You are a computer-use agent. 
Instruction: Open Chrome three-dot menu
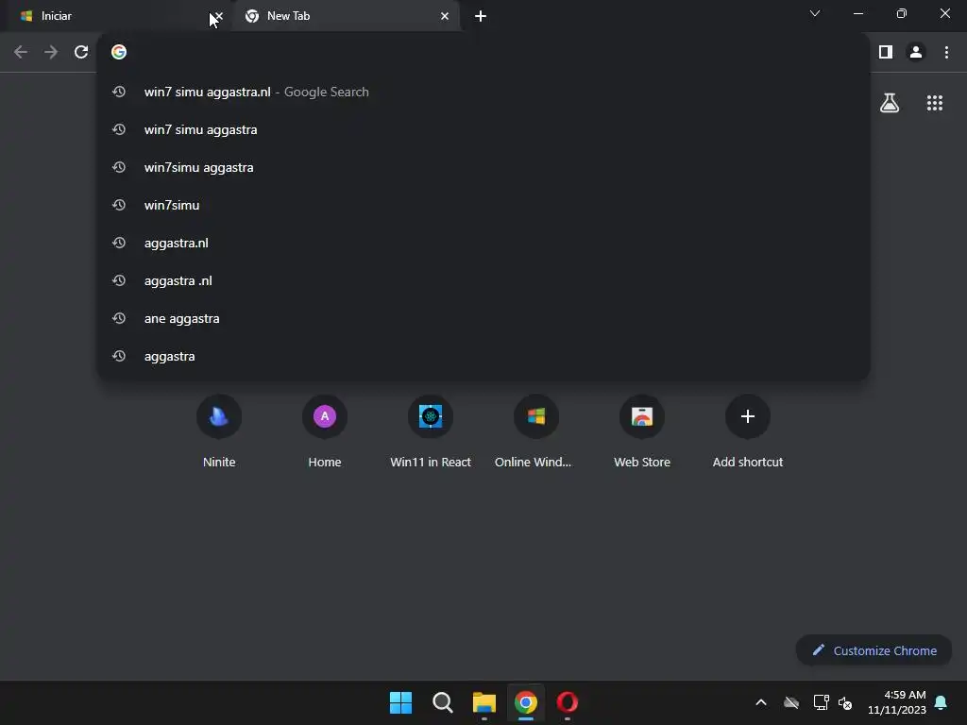tap(946, 53)
